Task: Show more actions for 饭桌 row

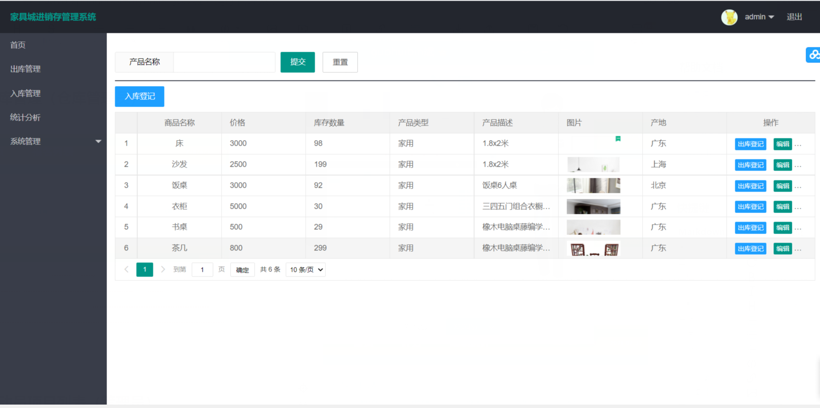Action: tap(798, 187)
